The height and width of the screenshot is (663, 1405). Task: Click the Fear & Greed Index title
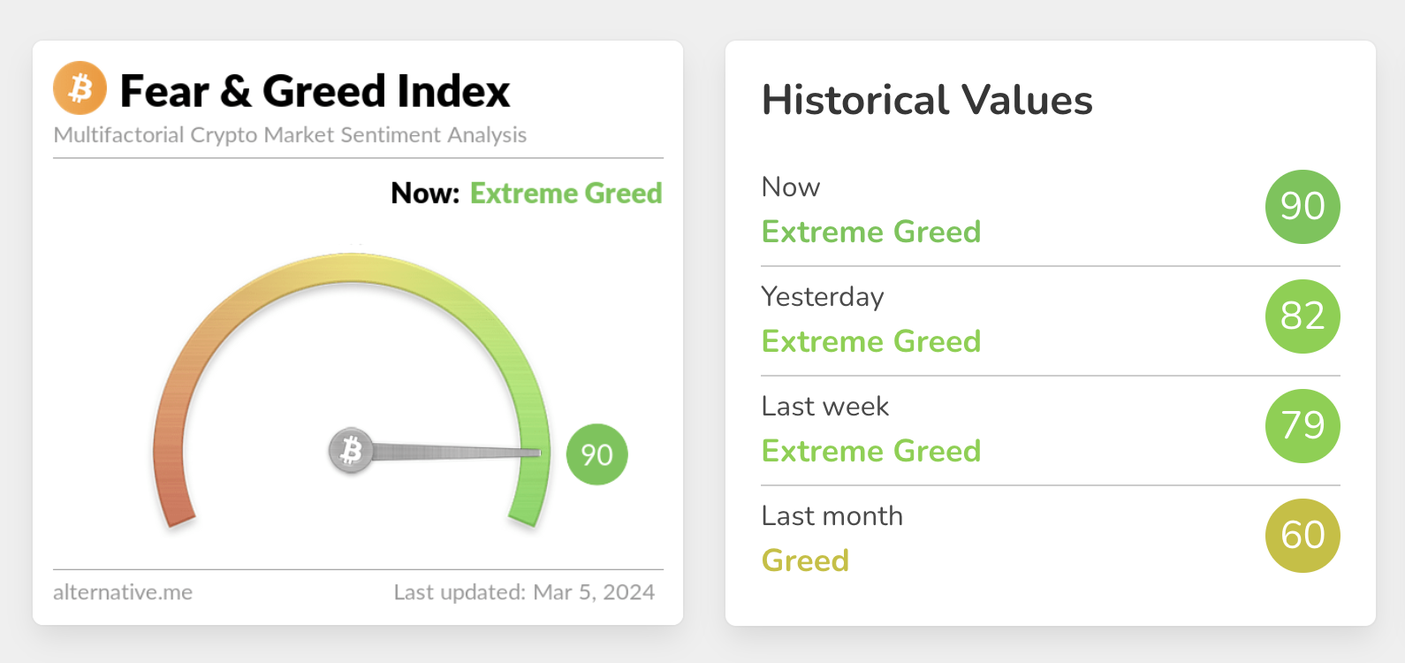[x=315, y=91]
